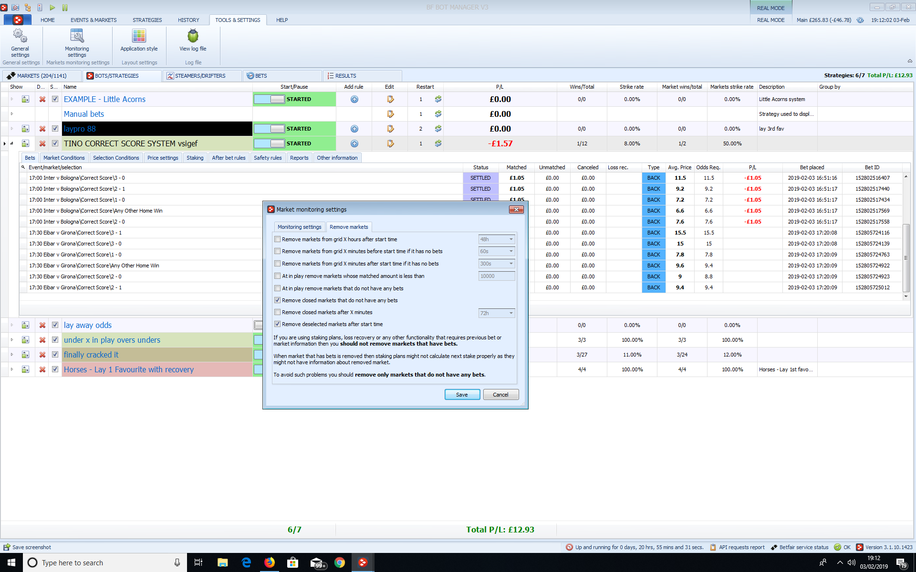Viewport: 916px width, 572px height.
Task: Click Save button in dialog
Action: coord(462,395)
